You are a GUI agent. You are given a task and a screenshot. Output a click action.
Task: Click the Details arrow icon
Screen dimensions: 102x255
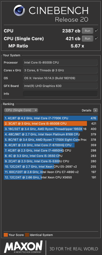(96, 111)
